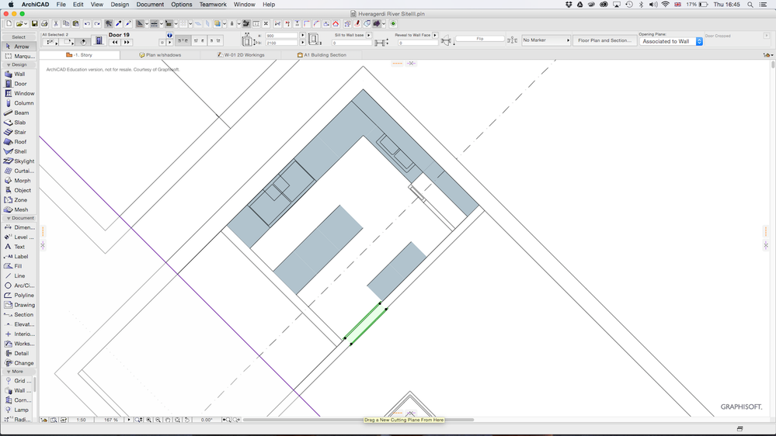Open the No Marker popup
776x436 pixels.
(546, 40)
